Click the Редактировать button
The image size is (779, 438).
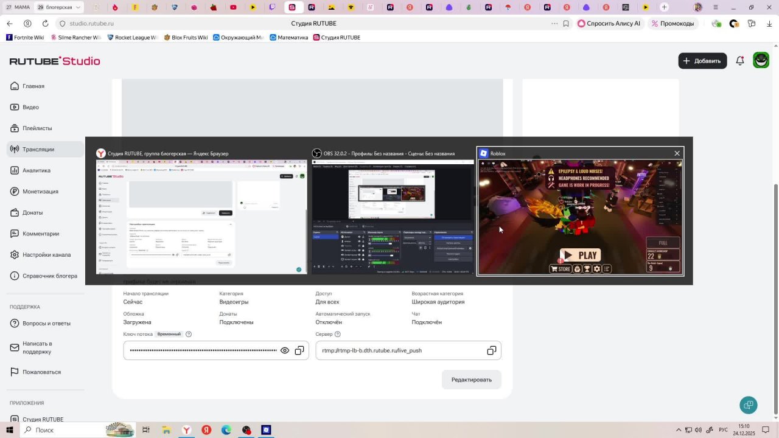tap(472, 380)
